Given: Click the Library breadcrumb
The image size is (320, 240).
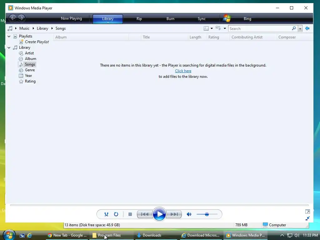Looking at the screenshot, I should pyautogui.click(x=42, y=28).
